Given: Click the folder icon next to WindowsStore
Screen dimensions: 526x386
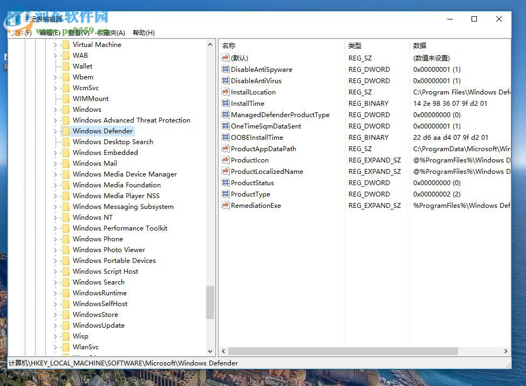Looking at the screenshot, I should pyautogui.click(x=66, y=314).
